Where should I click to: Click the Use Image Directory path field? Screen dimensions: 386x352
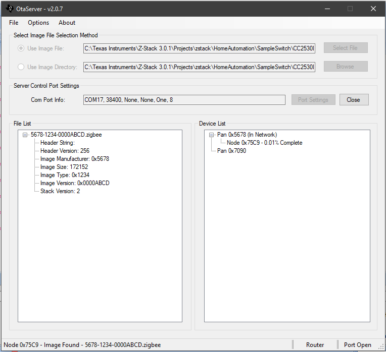tap(199, 67)
